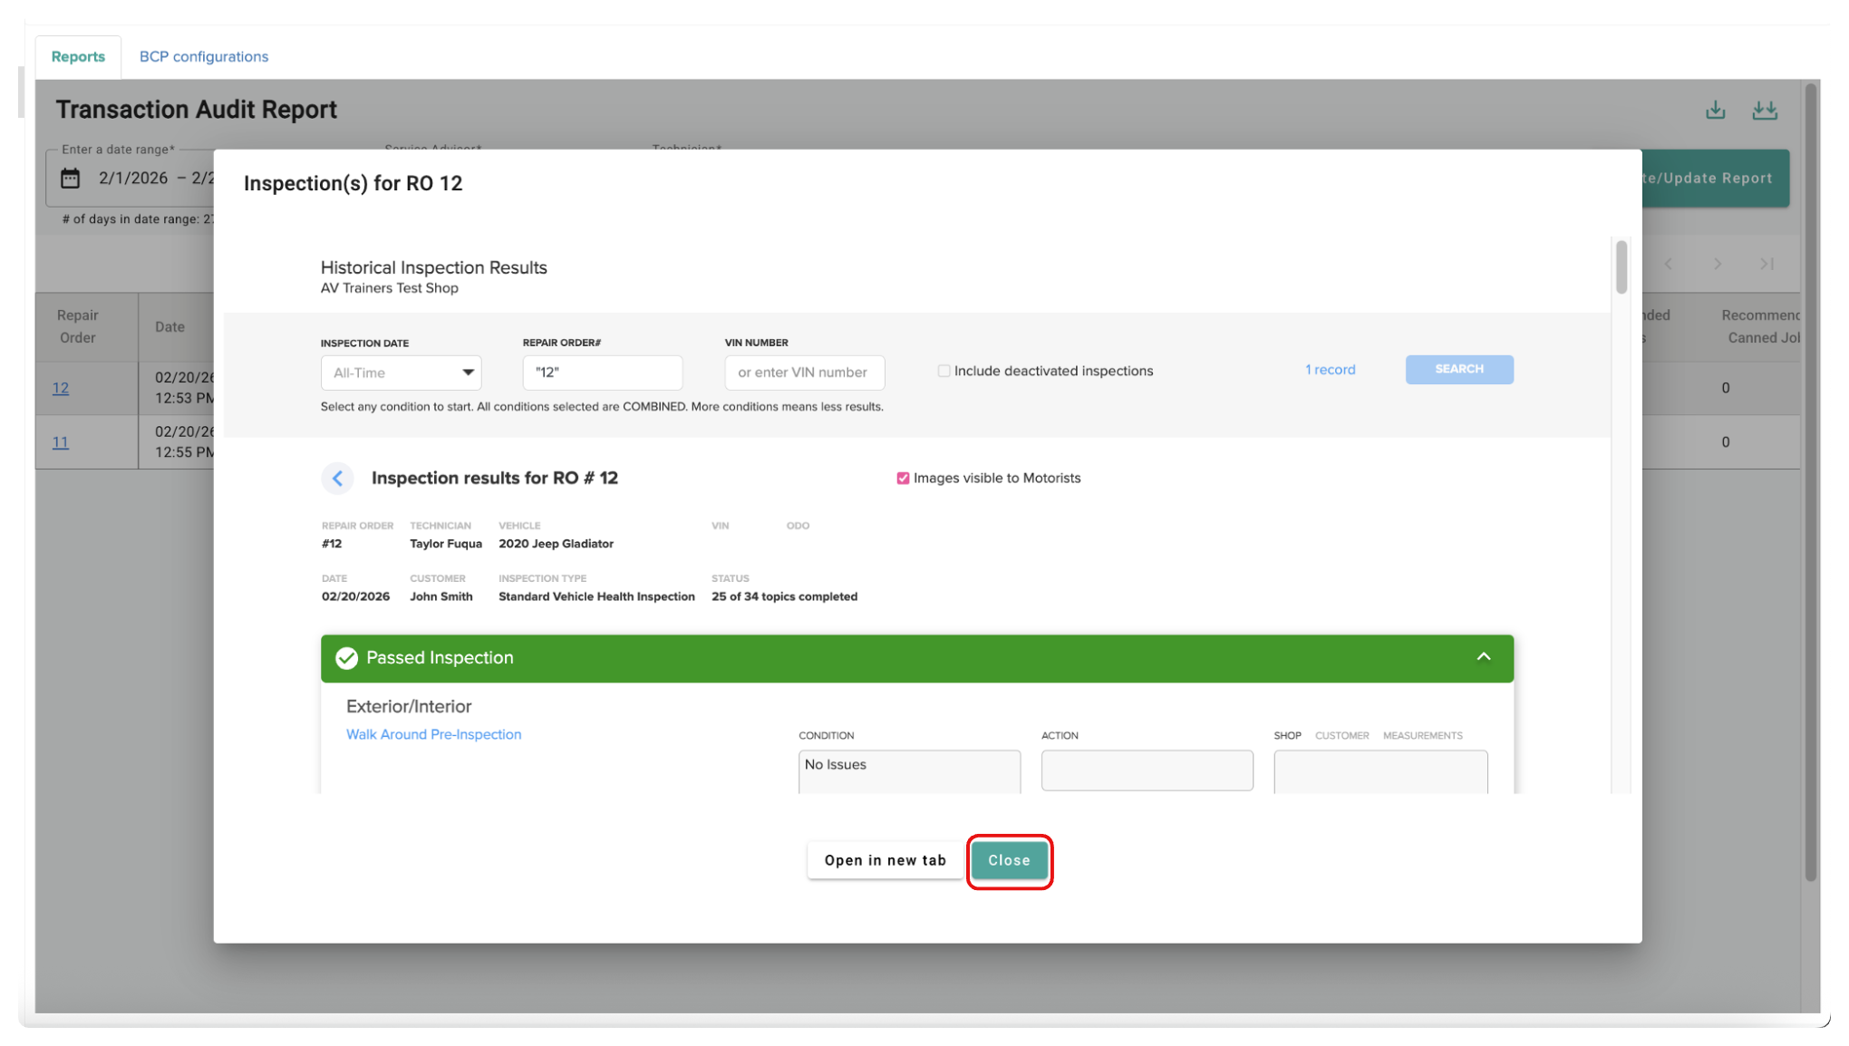Click the single download report icon

pyautogui.click(x=1715, y=111)
